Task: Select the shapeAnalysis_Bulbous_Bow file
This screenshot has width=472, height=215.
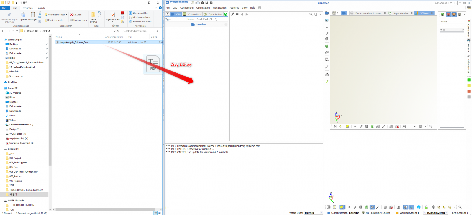Action: 74,42
